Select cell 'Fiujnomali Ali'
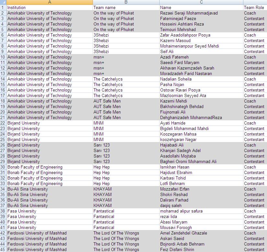267x252 pixels. pos(201,112)
